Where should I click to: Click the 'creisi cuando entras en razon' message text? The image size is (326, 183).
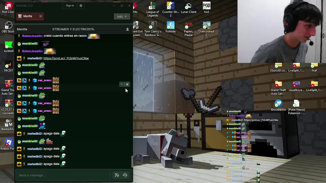tap(65, 36)
